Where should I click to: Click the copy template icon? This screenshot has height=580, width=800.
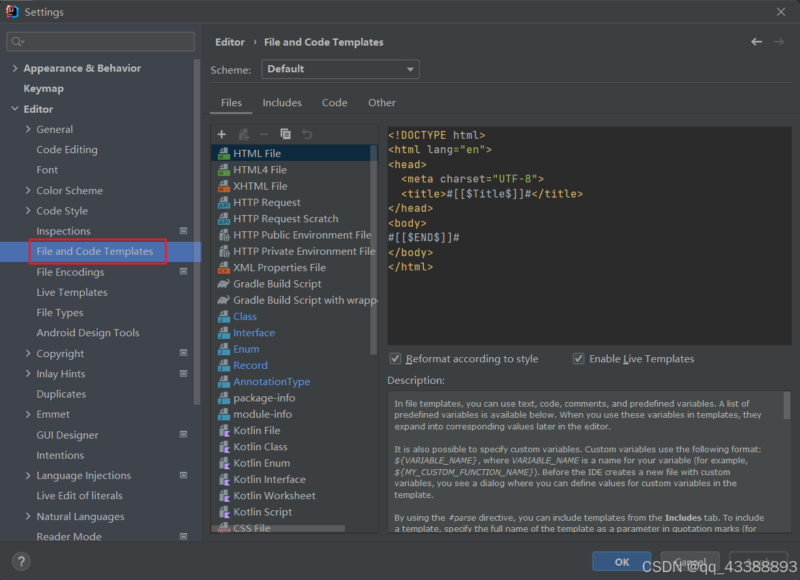(x=286, y=134)
